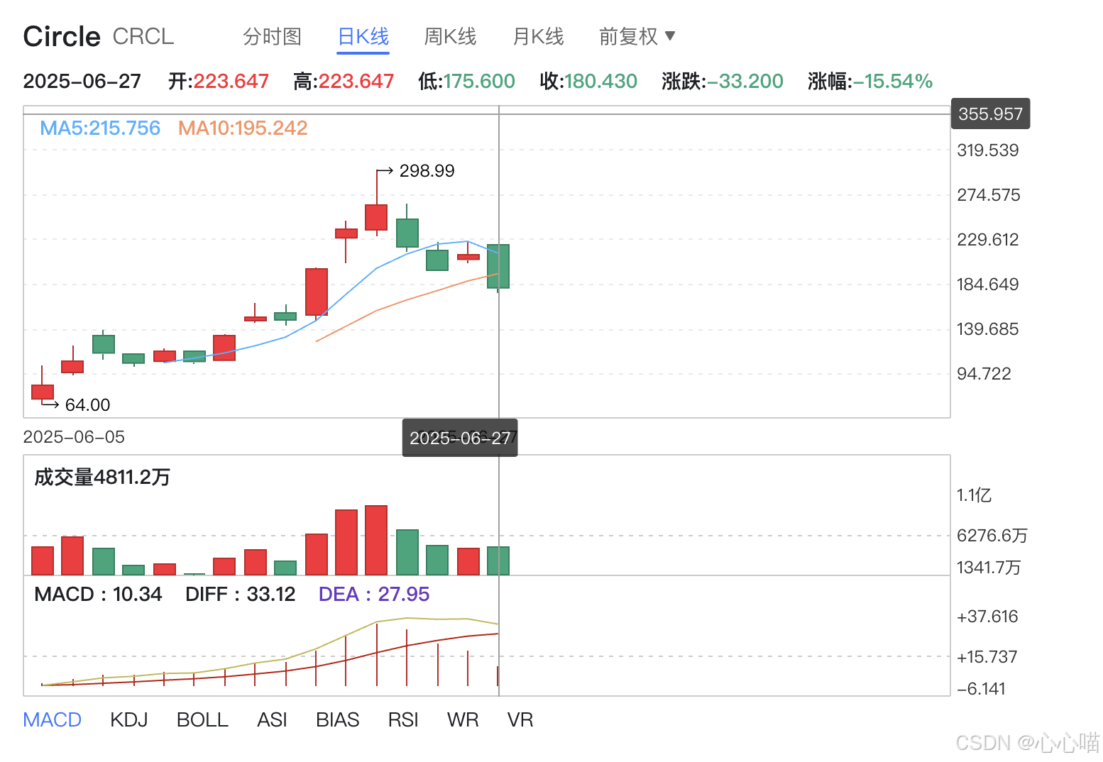Click the 2025-06-27 crosshair date tag
The image size is (1103, 762).
[x=460, y=438]
